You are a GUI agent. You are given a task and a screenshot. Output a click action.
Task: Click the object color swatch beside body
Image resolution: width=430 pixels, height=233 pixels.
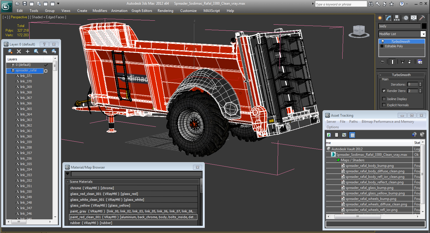coord(424,26)
